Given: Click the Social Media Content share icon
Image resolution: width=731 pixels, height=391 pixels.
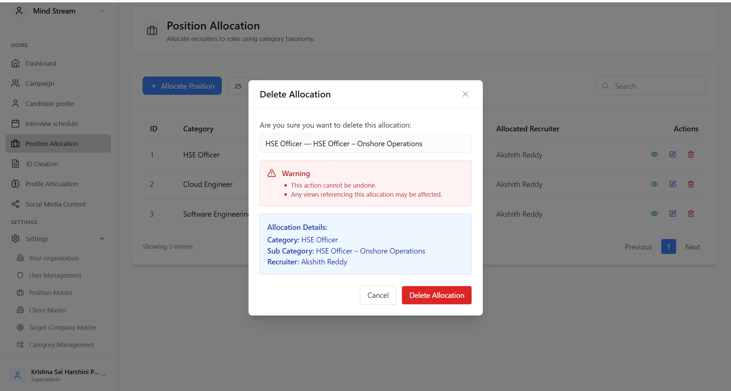Looking at the screenshot, I should pos(15,204).
